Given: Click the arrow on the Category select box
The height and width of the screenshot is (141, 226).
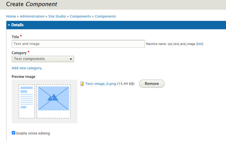Looking at the screenshot, I should (x=71, y=59).
